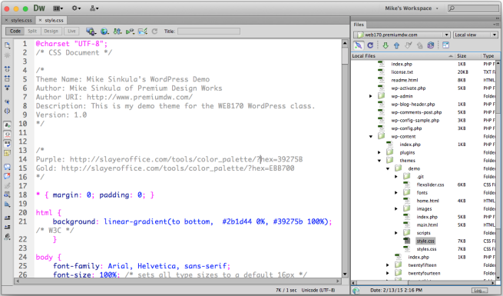Click Select Parent Tag icon in coding toolbar
503x296 pixels.
(x=7, y=101)
